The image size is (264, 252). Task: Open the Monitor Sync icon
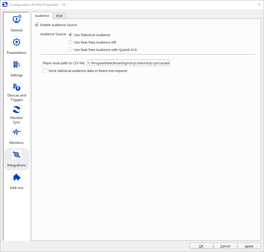[17, 110]
